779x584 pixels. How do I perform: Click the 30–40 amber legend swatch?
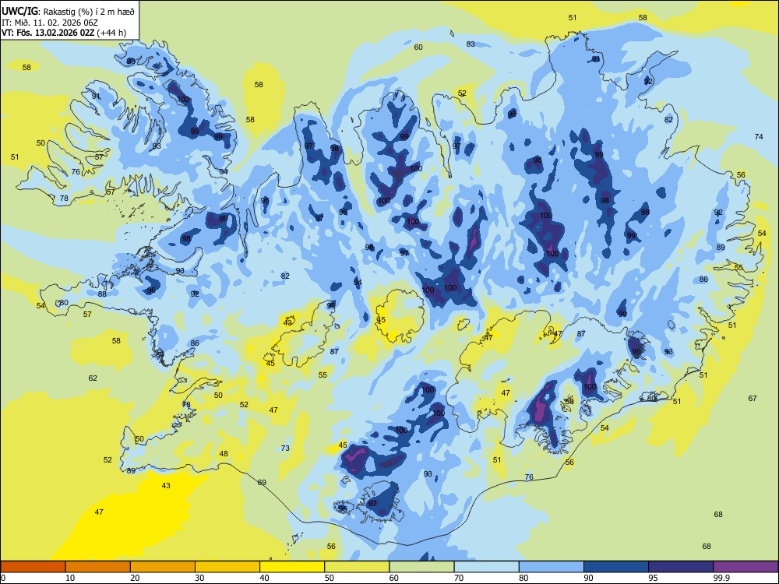click(x=227, y=567)
